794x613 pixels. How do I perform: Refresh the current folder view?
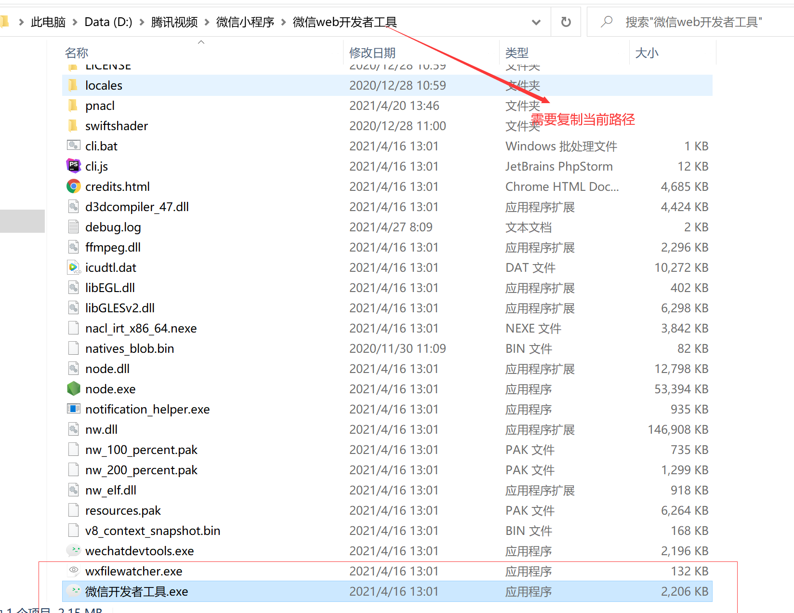pyautogui.click(x=566, y=22)
